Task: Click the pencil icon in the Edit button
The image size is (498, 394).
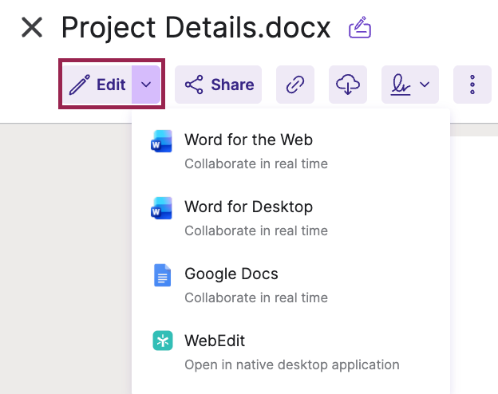Action: (79, 85)
